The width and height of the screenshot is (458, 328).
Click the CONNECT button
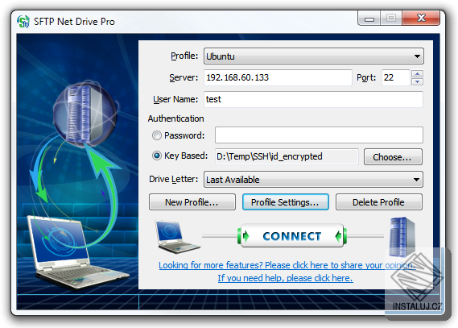click(x=292, y=236)
